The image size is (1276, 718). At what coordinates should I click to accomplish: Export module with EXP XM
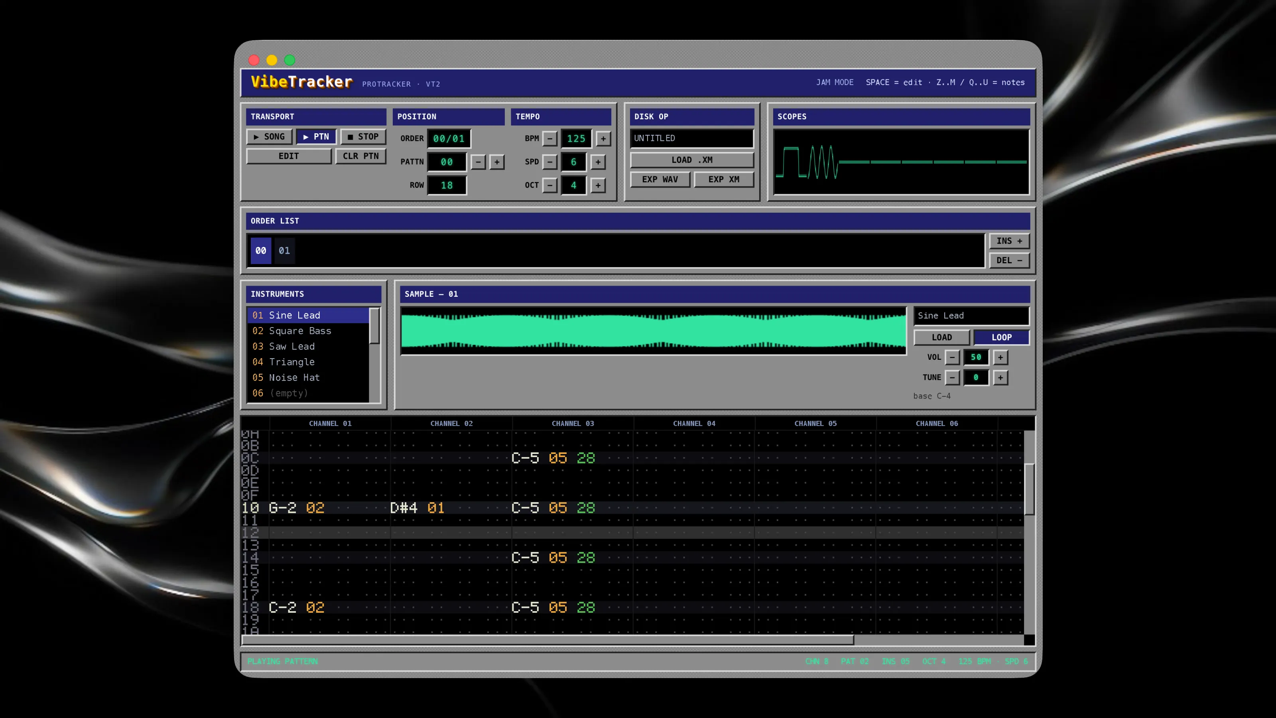tap(724, 179)
